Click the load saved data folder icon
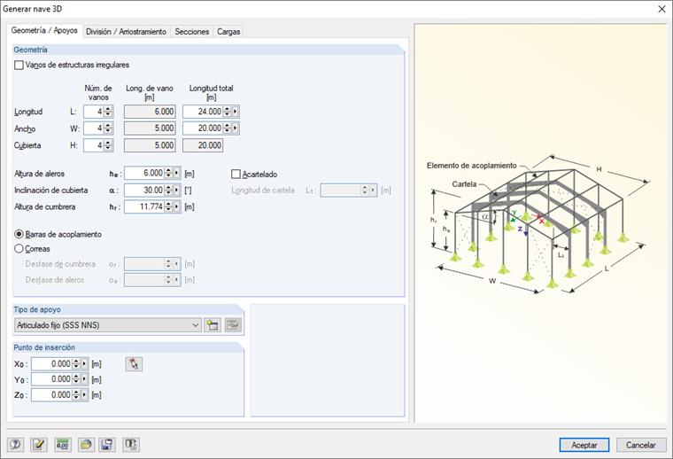Image resolution: width=673 pixels, height=459 pixels. point(86,445)
